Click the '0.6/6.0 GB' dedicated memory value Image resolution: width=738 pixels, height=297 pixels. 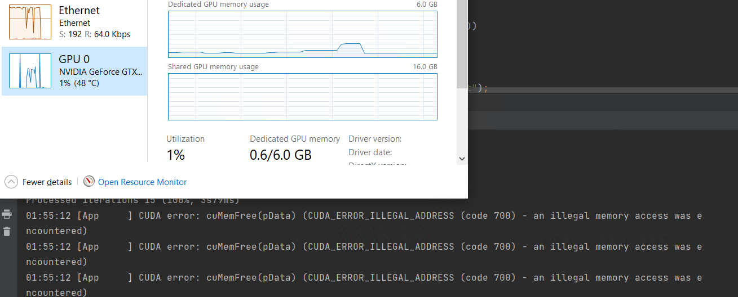[281, 155]
